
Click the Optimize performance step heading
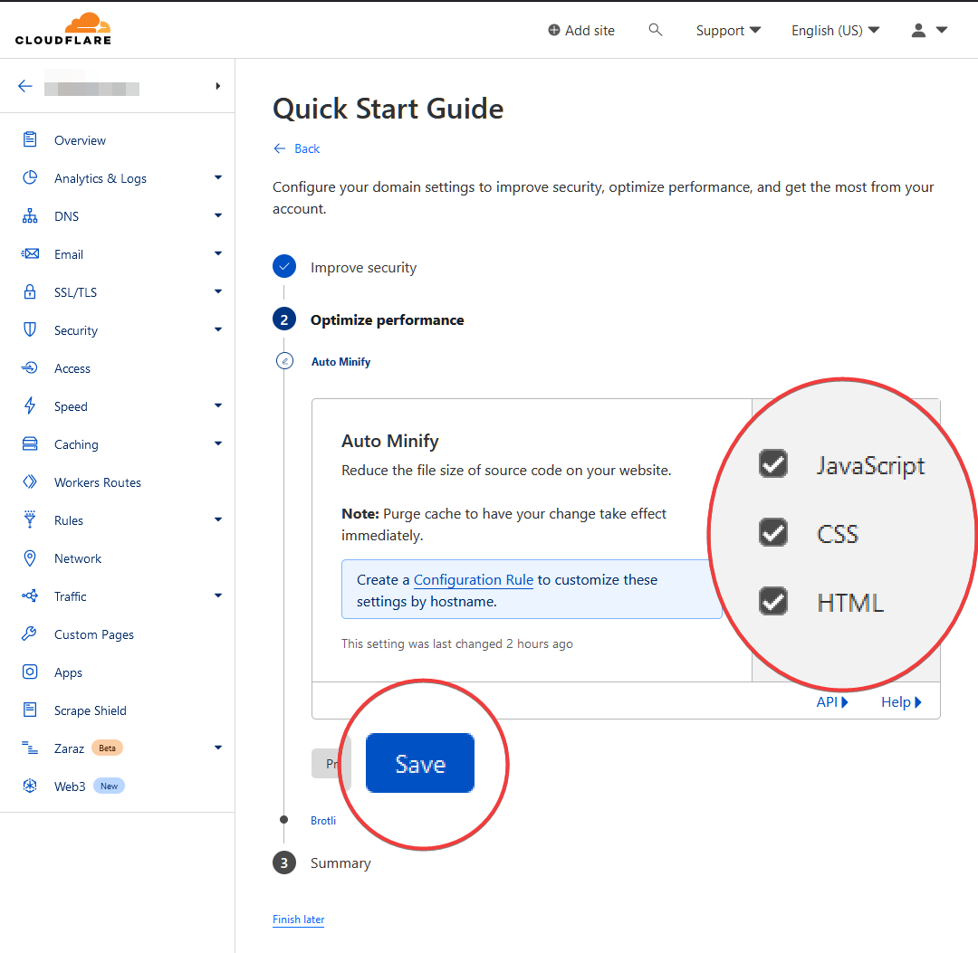(387, 319)
